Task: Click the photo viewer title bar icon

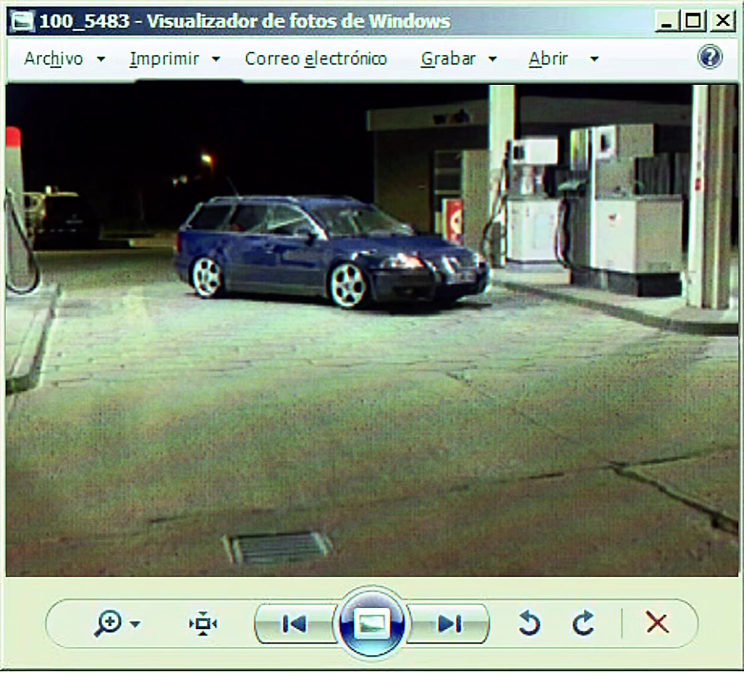Action: coord(22,21)
